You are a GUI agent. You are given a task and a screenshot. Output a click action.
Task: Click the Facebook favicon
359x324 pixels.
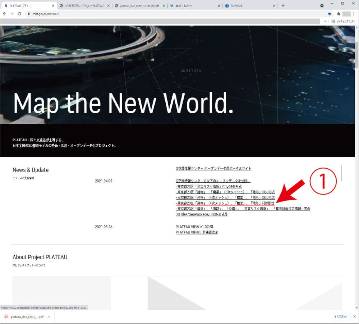227,6
